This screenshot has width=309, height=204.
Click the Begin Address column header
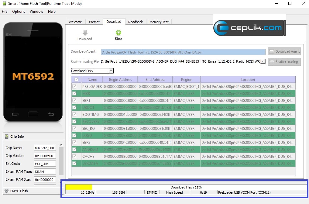[120, 80]
